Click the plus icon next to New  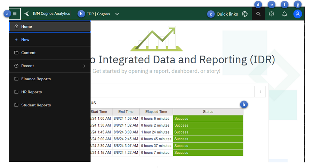tap(16, 40)
